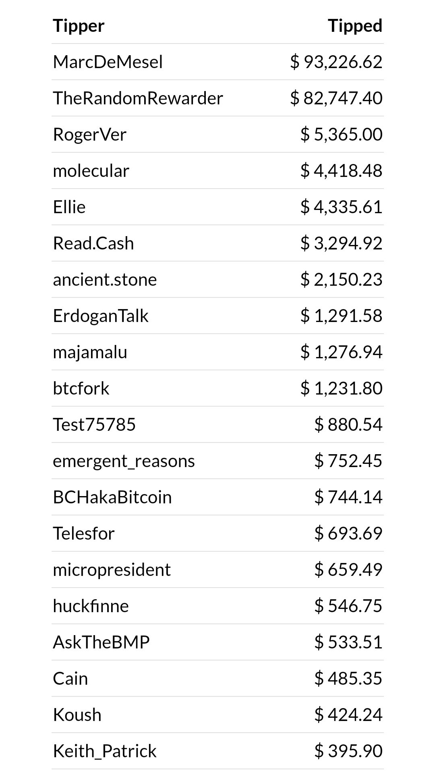Open molecular user entry
Image resolution: width=435 pixels, height=775 pixels.
click(x=91, y=171)
